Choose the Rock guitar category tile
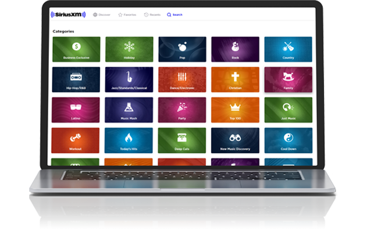 [x=235, y=49]
